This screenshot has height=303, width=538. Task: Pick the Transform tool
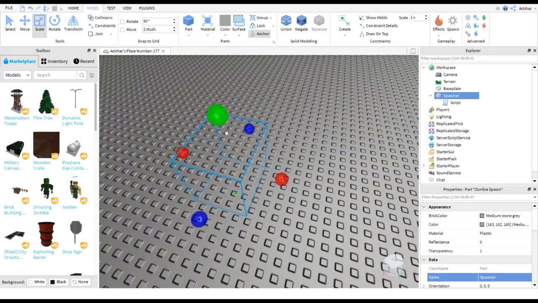tap(73, 24)
